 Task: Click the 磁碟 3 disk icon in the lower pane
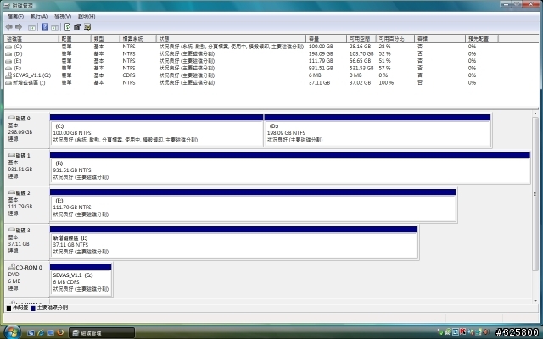pos(12,230)
